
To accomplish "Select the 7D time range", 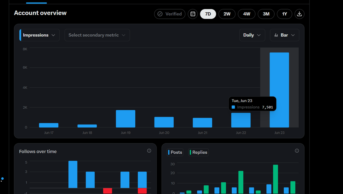I will 208,14.
